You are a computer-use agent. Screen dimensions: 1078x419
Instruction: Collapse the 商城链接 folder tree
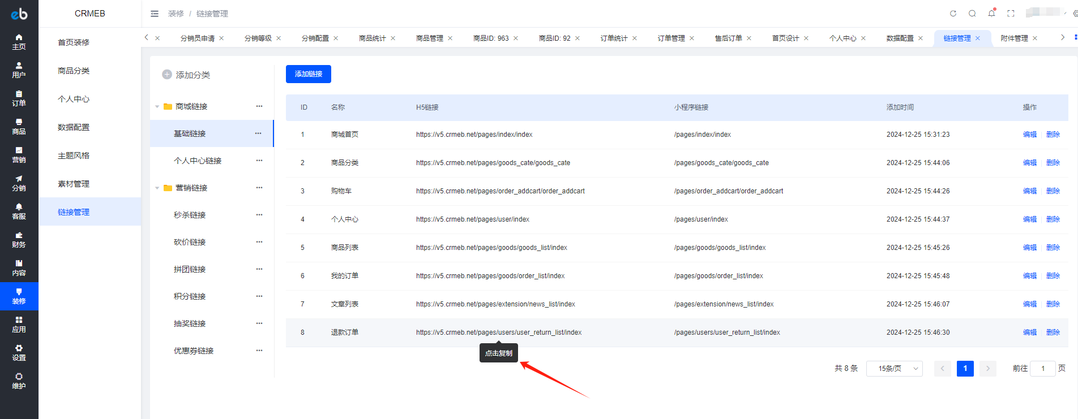tap(157, 106)
